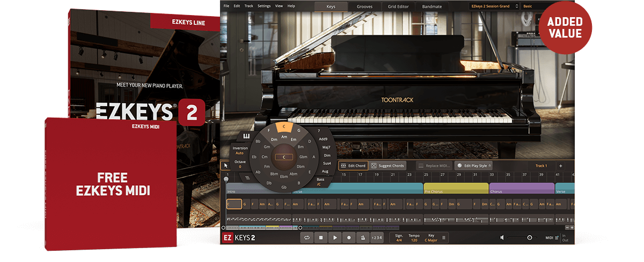
Task: Click the center C chord box
Action: coord(284,157)
